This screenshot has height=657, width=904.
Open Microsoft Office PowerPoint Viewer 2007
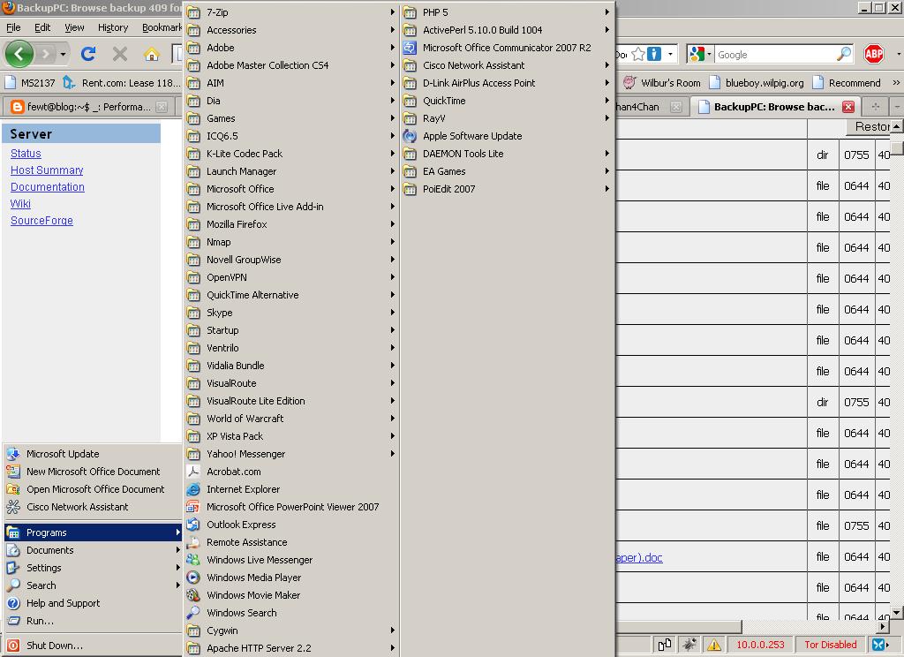(292, 507)
